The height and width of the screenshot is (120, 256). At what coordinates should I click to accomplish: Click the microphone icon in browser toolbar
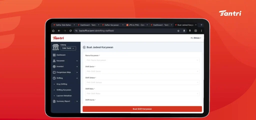(x=190, y=31)
